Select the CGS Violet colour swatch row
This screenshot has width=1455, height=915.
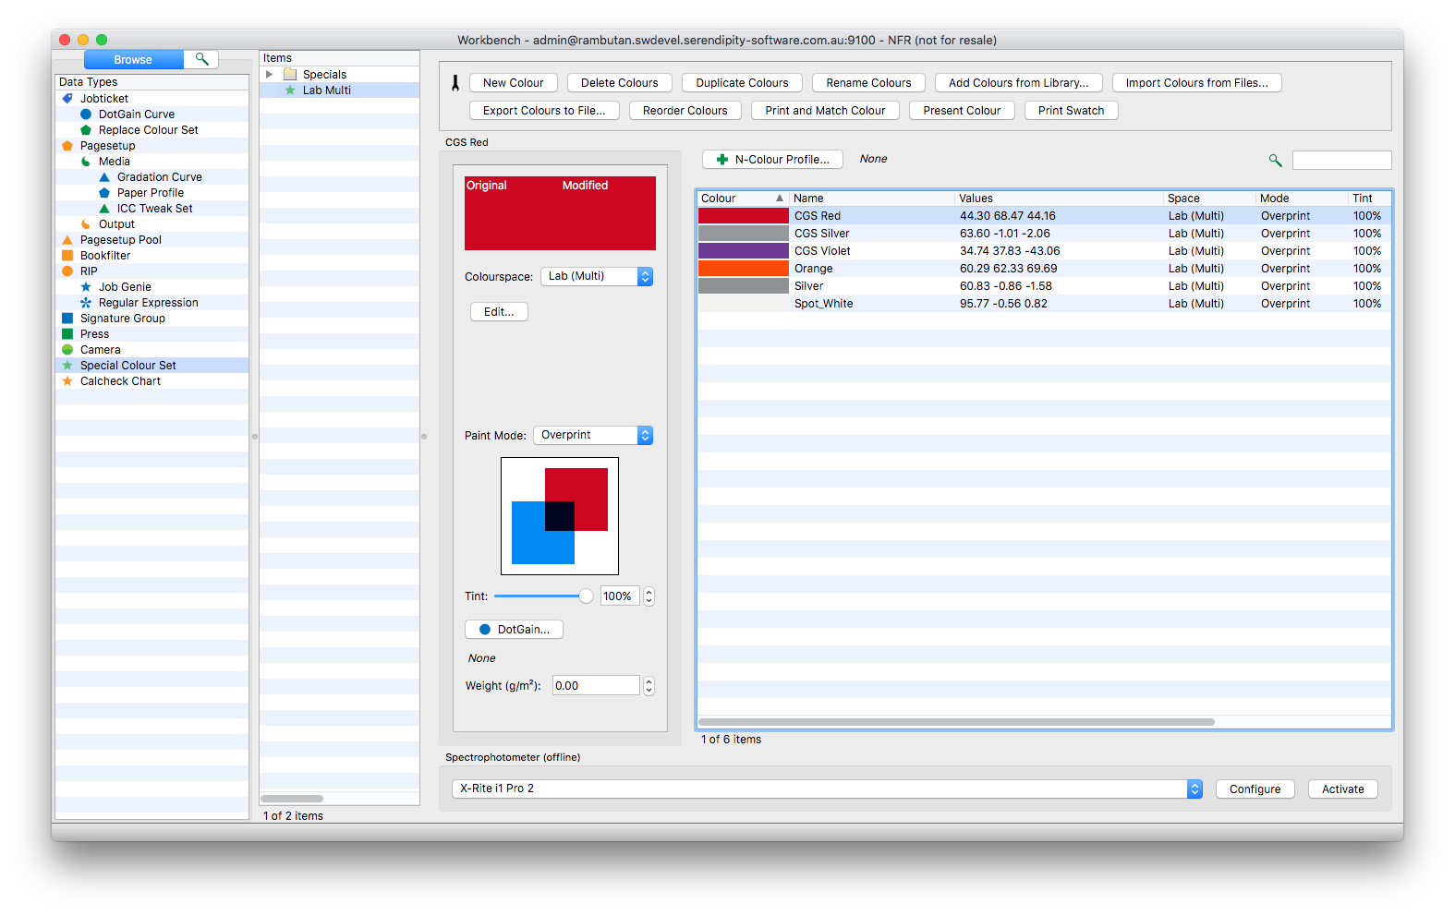[1044, 251]
